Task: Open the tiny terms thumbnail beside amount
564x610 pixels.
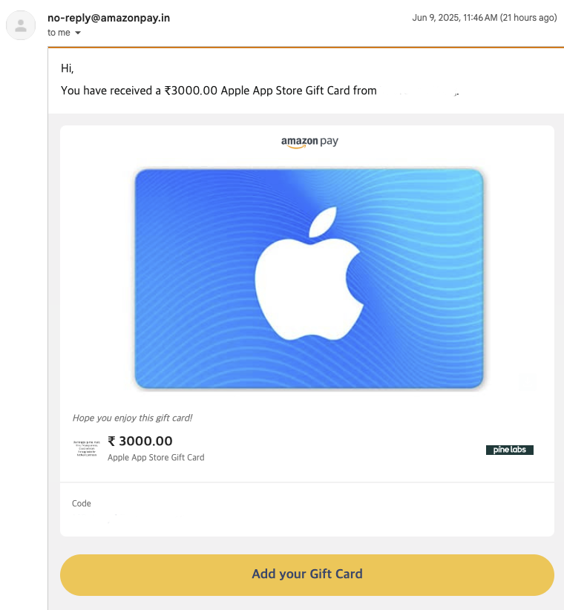Action: 86,448
